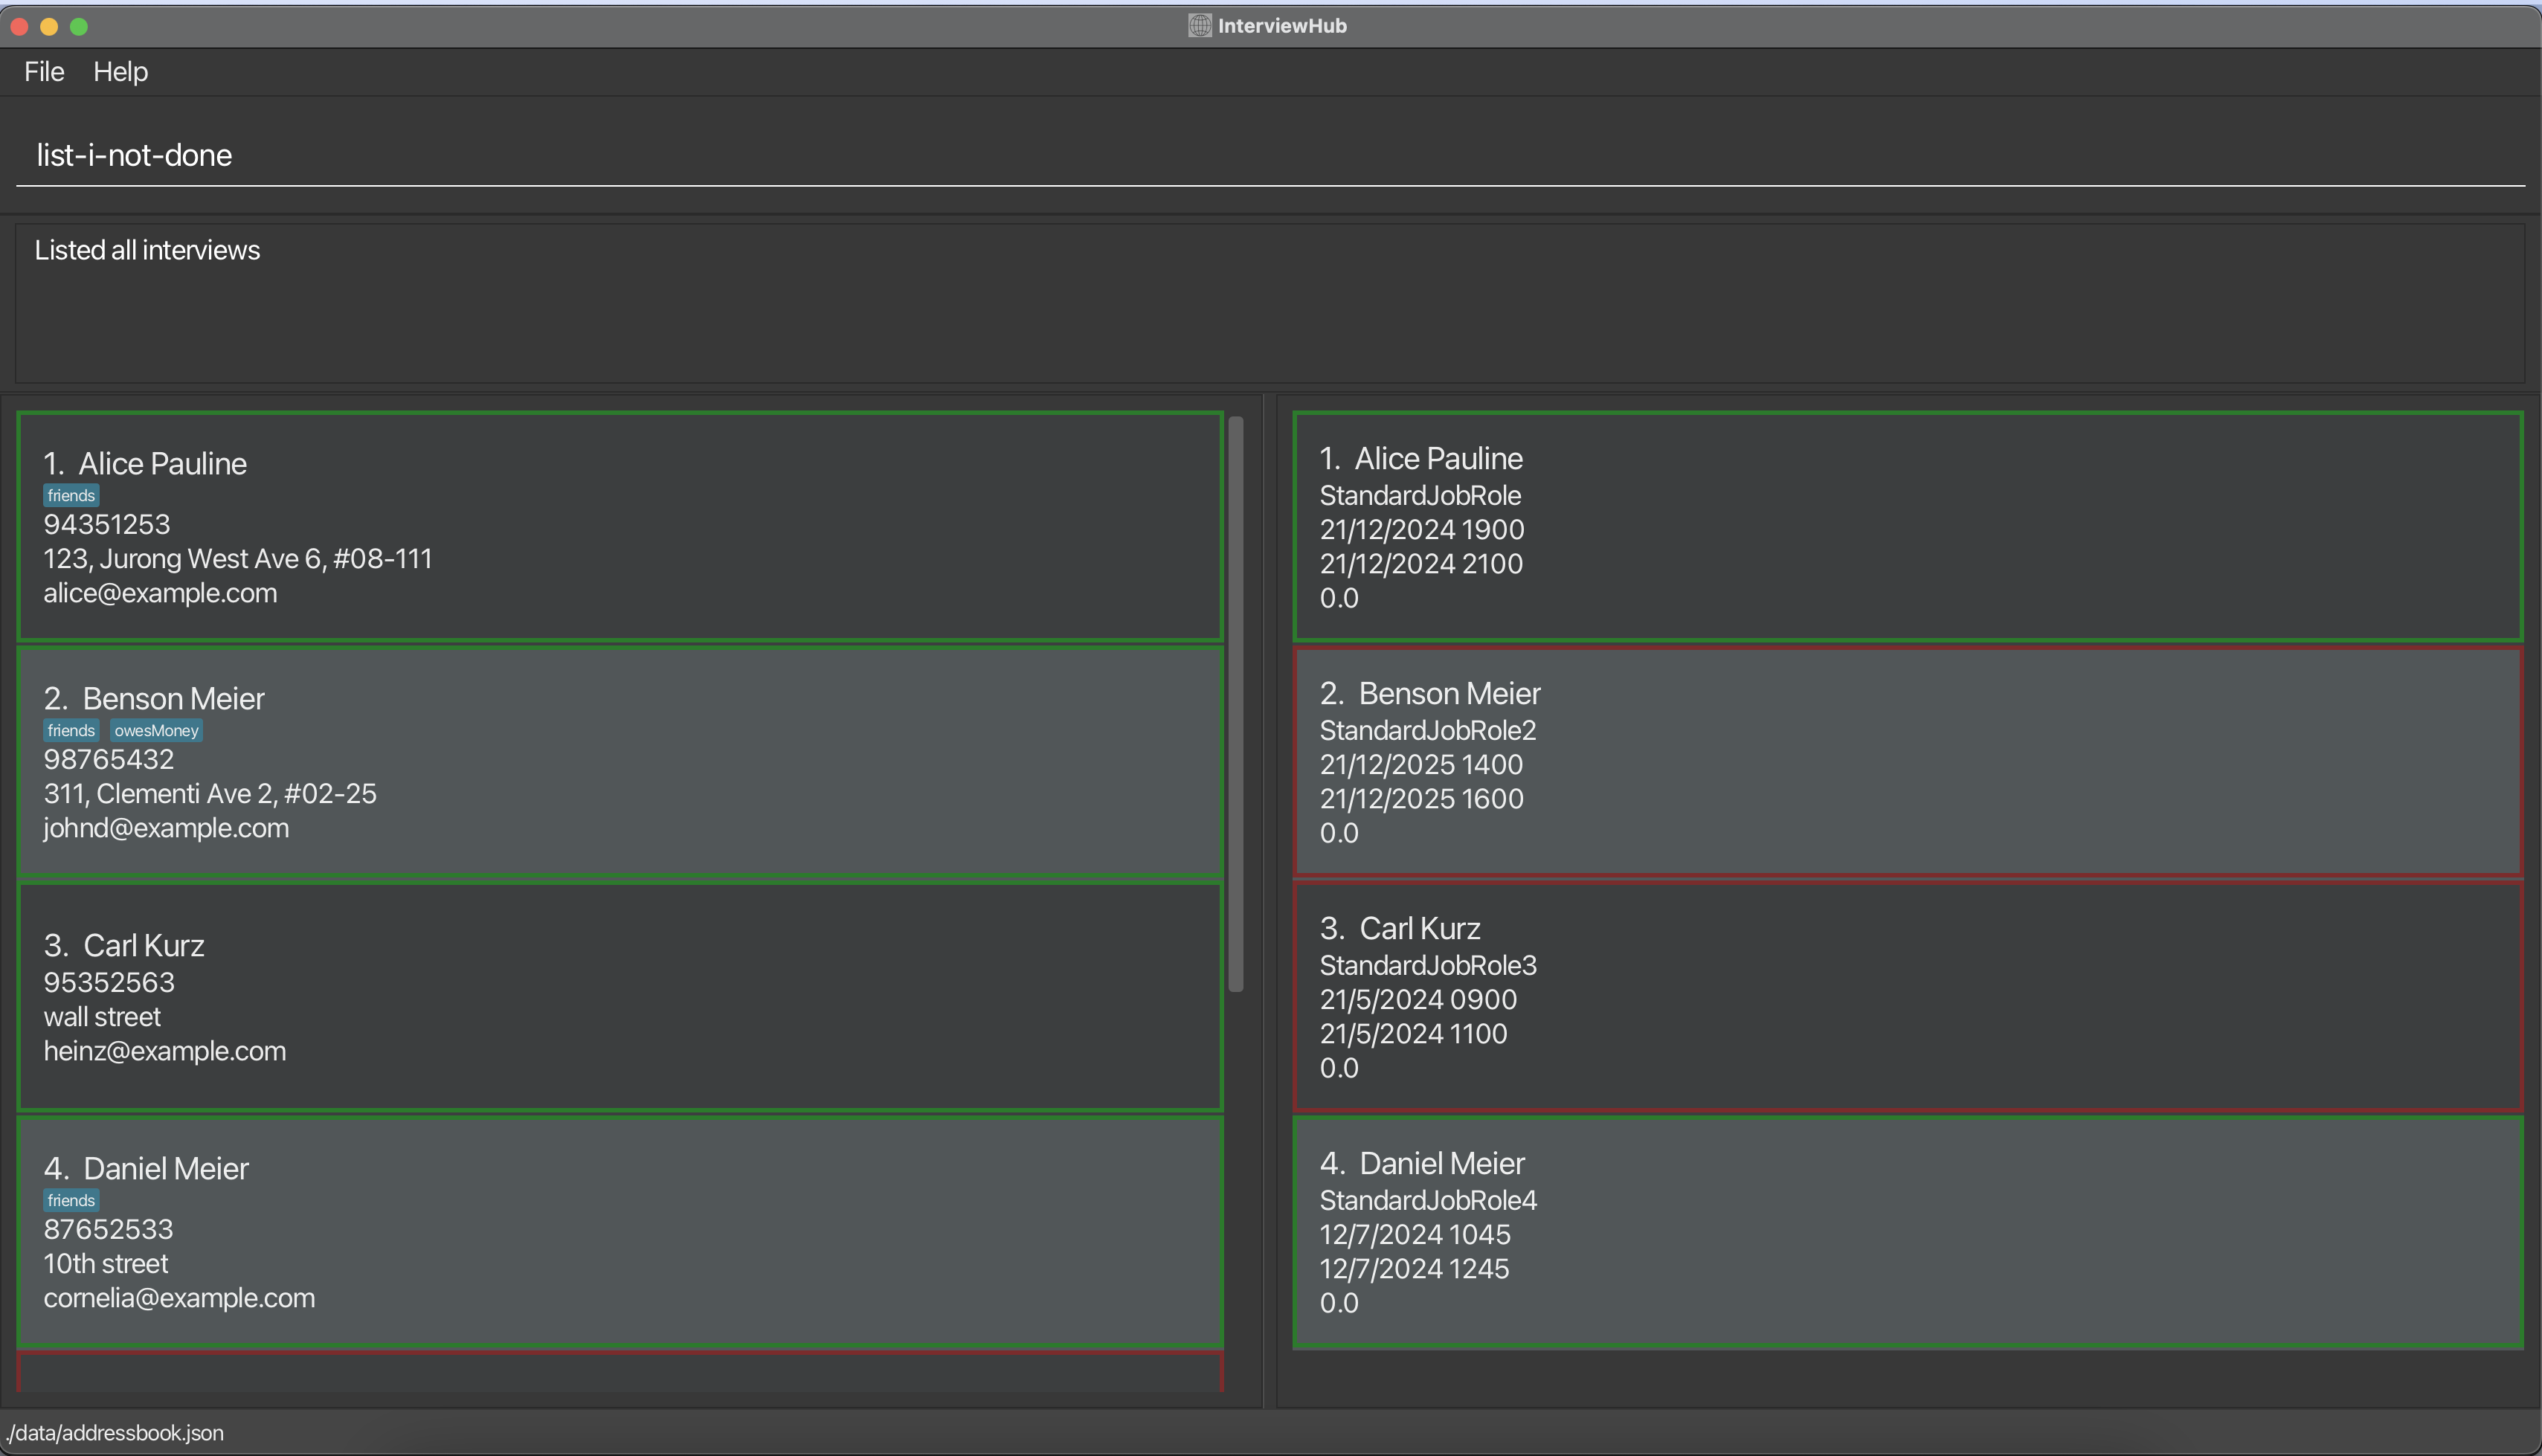Open the File menu

(x=44, y=72)
